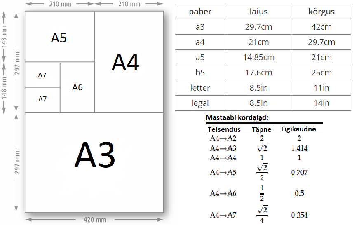
Task: Click the 'paber' column header
Action: click(x=200, y=12)
